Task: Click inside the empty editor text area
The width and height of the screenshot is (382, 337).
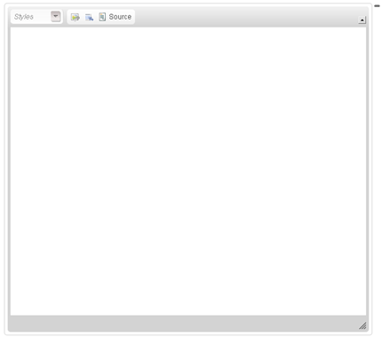Action: click(x=188, y=171)
